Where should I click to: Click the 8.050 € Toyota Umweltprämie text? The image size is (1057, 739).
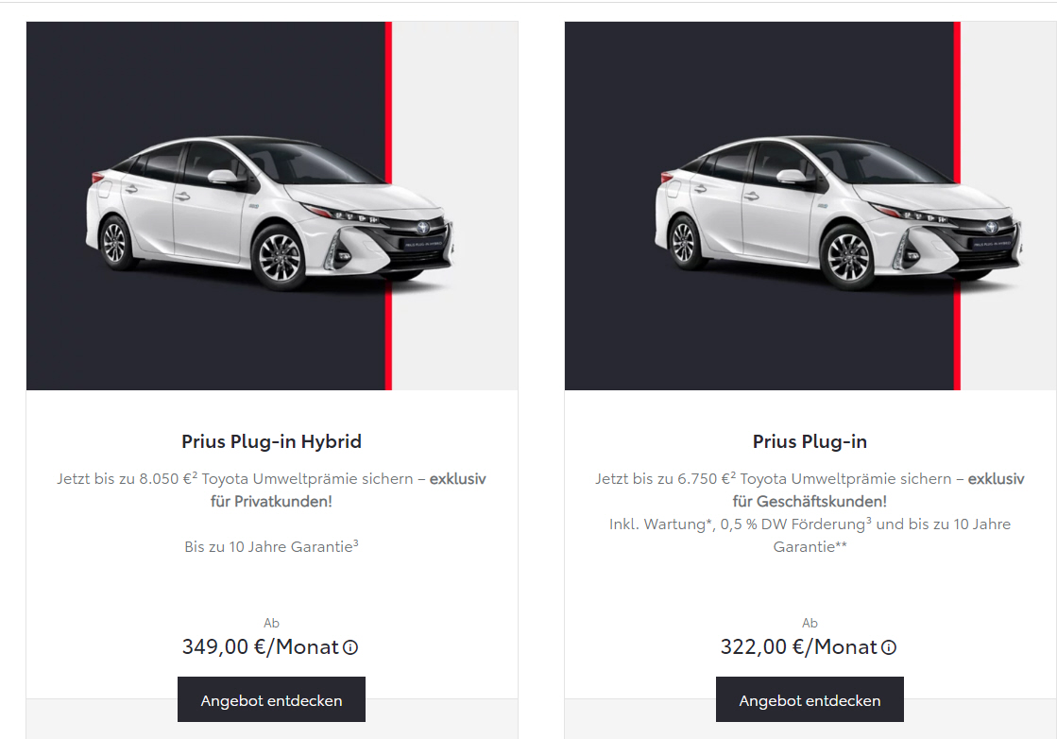tap(277, 479)
